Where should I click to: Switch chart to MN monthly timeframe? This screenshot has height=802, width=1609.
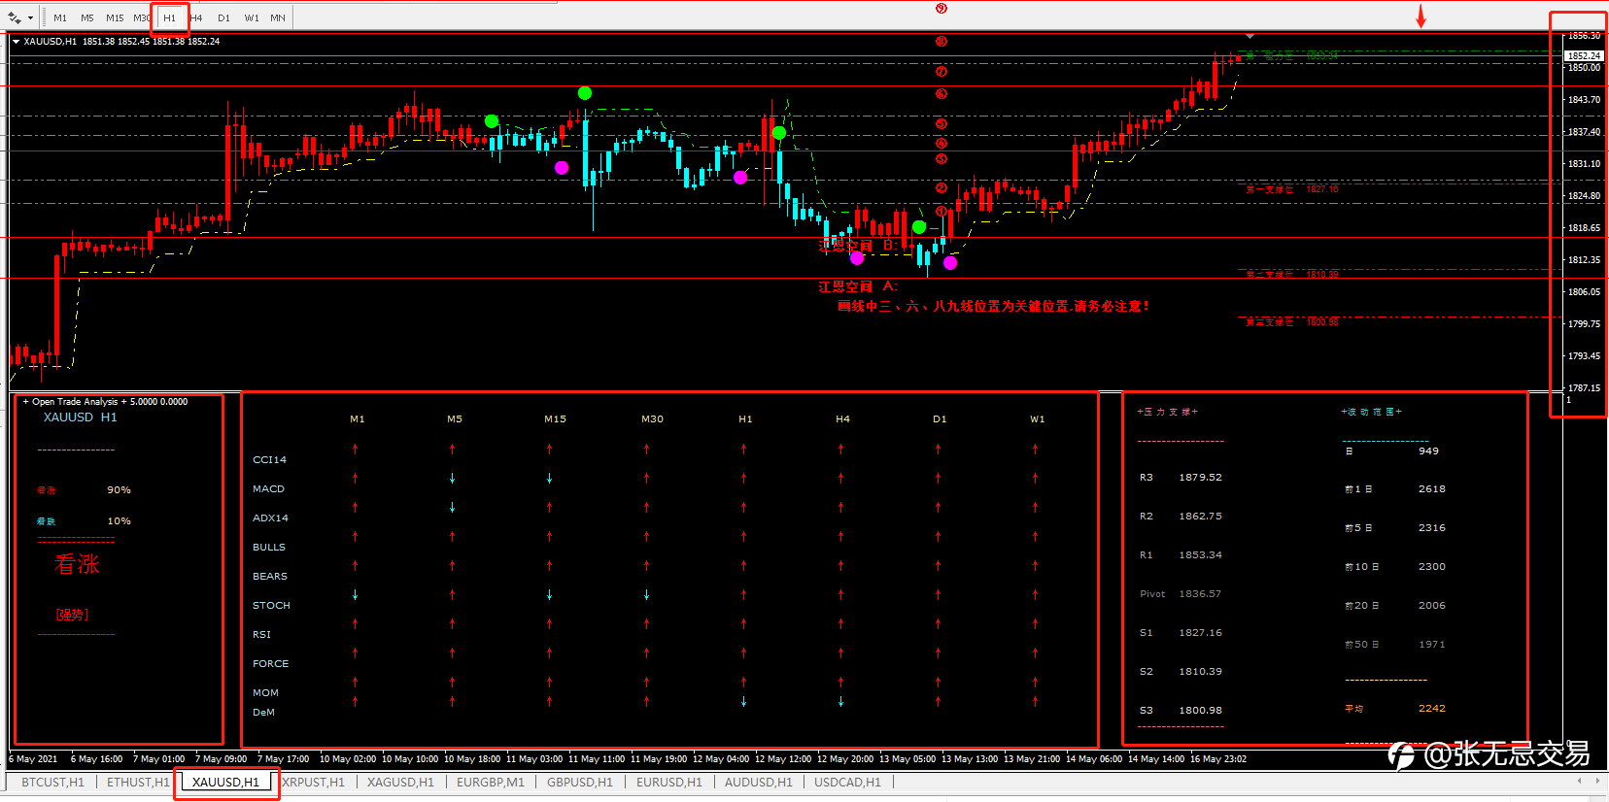[x=278, y=17]
